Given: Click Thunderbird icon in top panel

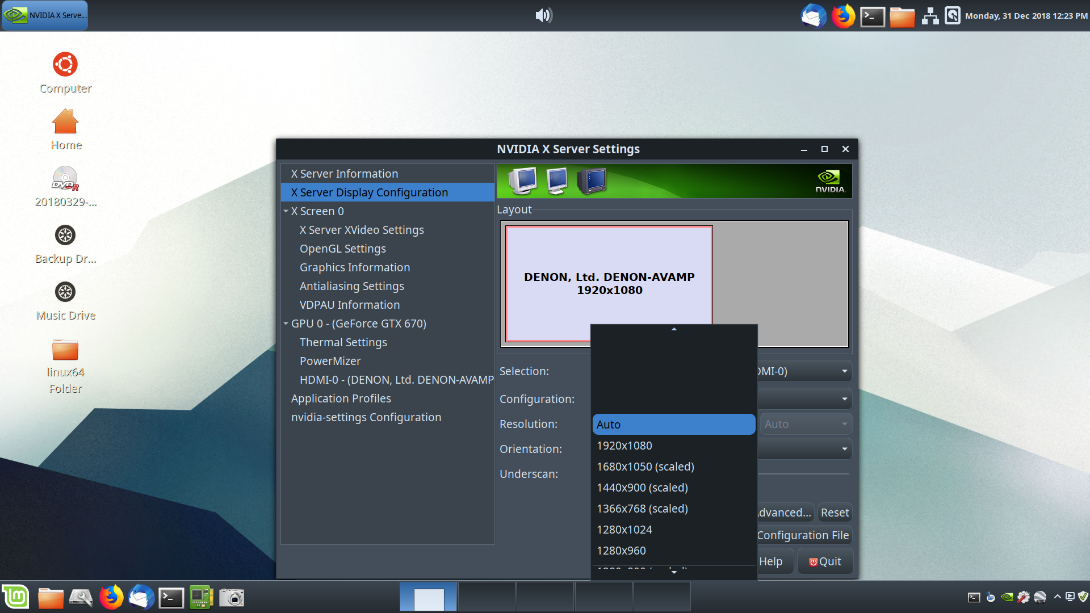Looking at the screenshot, I should tap(814, 16).
